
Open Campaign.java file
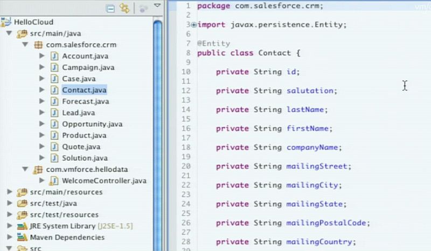(88, 67)
